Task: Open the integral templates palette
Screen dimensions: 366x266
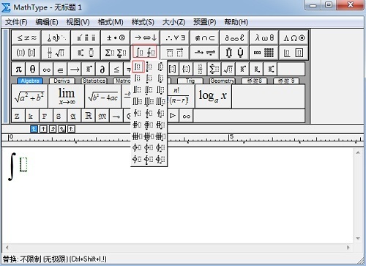Action: click(145, 52)
